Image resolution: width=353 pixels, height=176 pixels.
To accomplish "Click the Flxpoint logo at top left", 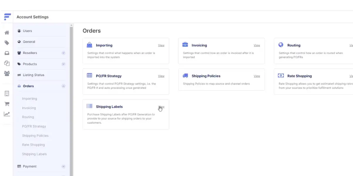I will click(7, 17).
